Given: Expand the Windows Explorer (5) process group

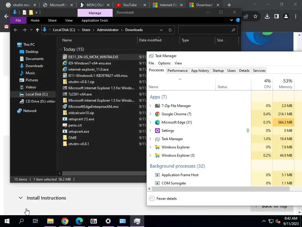Looking at the screenshot, I should point(150,155).
